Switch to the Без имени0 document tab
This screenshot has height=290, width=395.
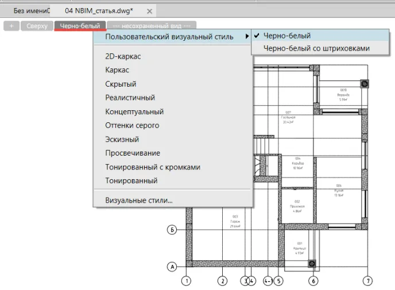pyautogui.click(x=32, y=11)
